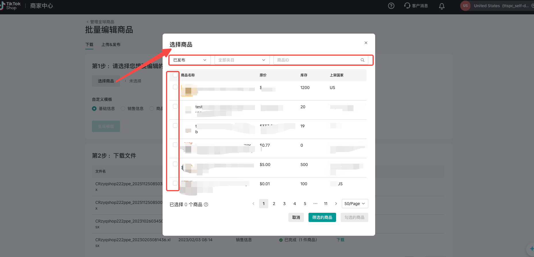Click the TikTok Shop logo
This screenshot has height=257, width=534.
coord(11,6)
